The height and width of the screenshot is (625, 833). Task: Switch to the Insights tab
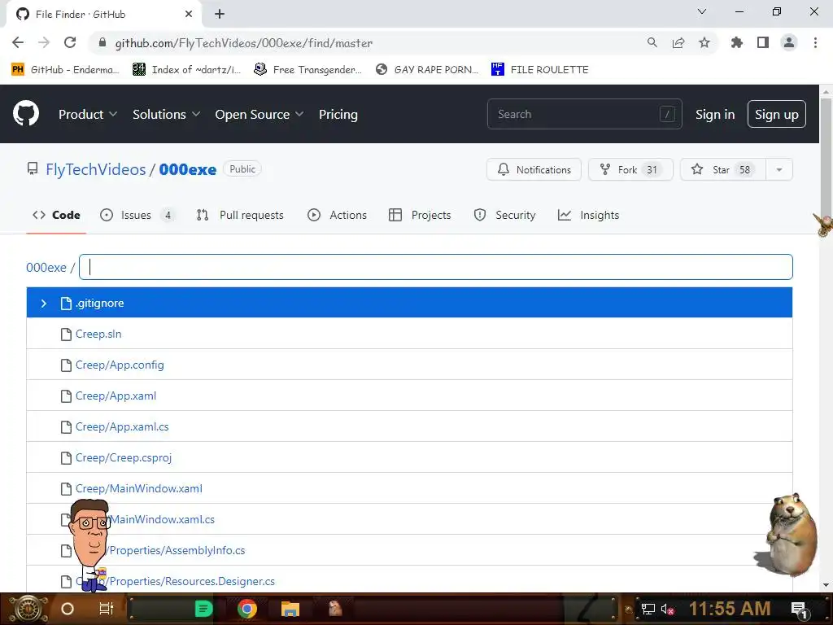click(589, 215)
